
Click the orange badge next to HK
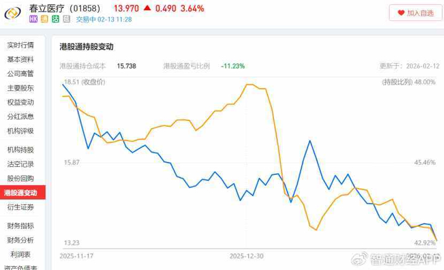point(44,20)
